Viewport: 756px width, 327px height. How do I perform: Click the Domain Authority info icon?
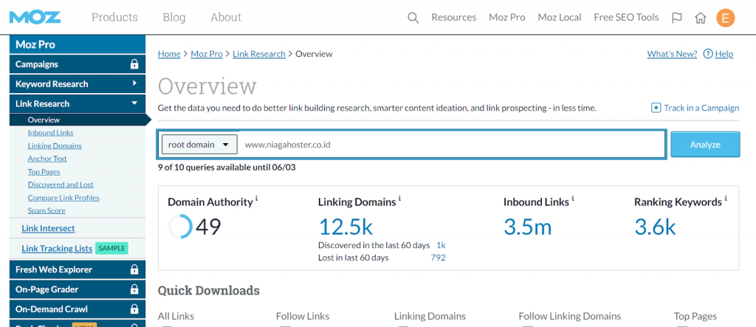[x=257, y=199]
